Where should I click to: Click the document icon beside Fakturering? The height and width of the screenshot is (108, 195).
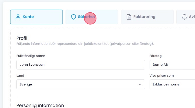coord(129,17)
